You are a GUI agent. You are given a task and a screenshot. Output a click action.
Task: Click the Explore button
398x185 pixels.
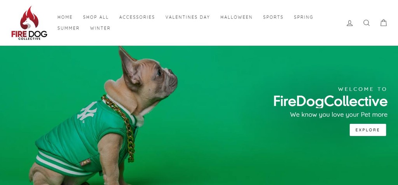click(x=368, y=130)
